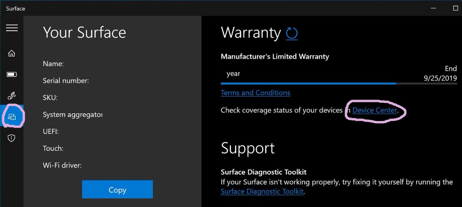Open the battery status section

[11, 74]
